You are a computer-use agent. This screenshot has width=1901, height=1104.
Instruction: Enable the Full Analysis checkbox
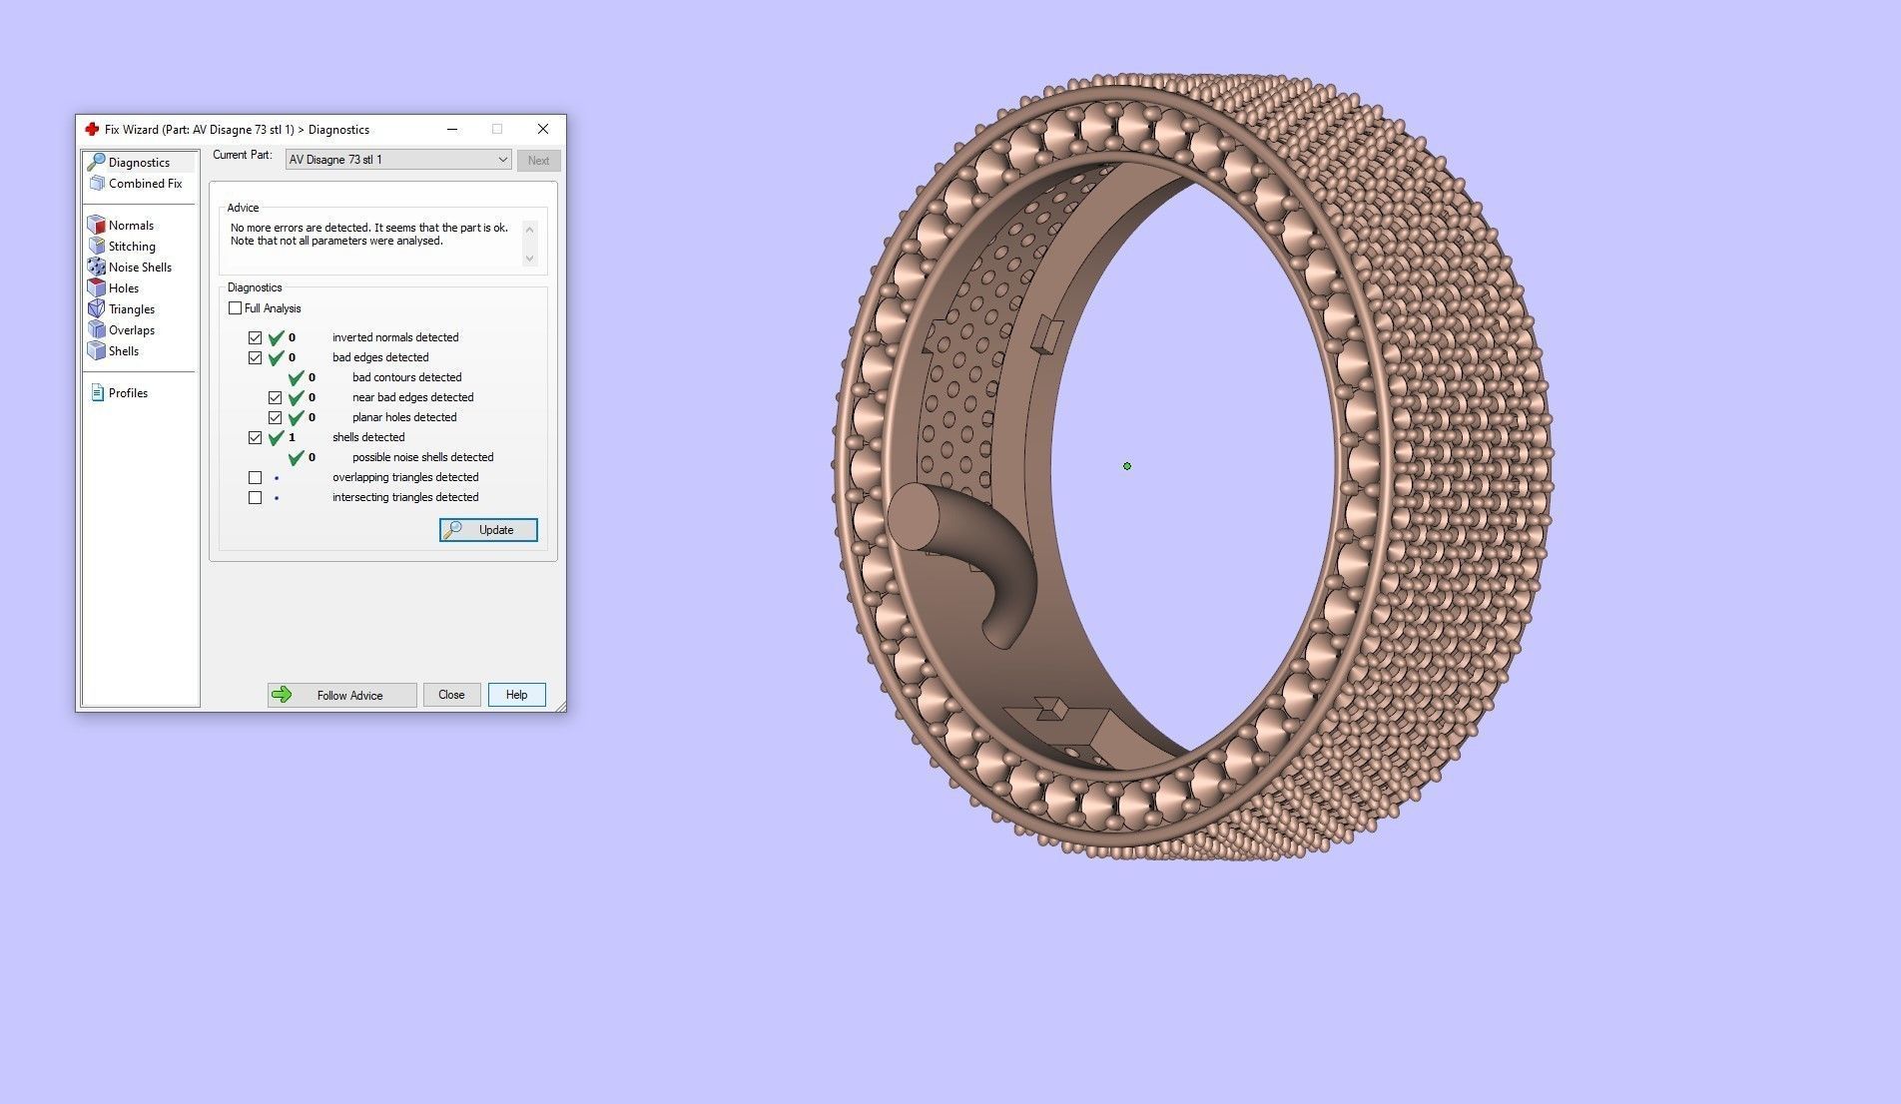click(236, 308)
